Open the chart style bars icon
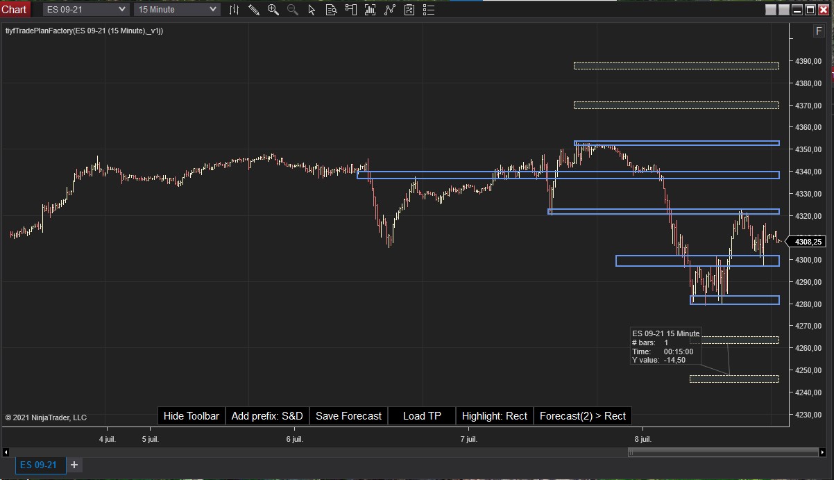The image size is (834, 480). (235, 10)
